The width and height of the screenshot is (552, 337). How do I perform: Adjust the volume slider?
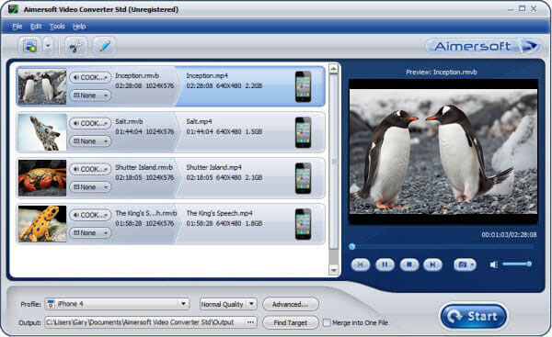pyautogui.click(x=517, y=264)
